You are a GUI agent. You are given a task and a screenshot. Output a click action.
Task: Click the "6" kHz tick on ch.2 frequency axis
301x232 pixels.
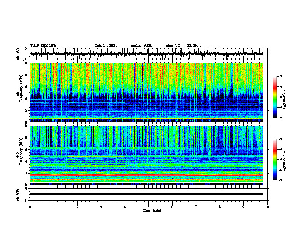click(27, 150)
